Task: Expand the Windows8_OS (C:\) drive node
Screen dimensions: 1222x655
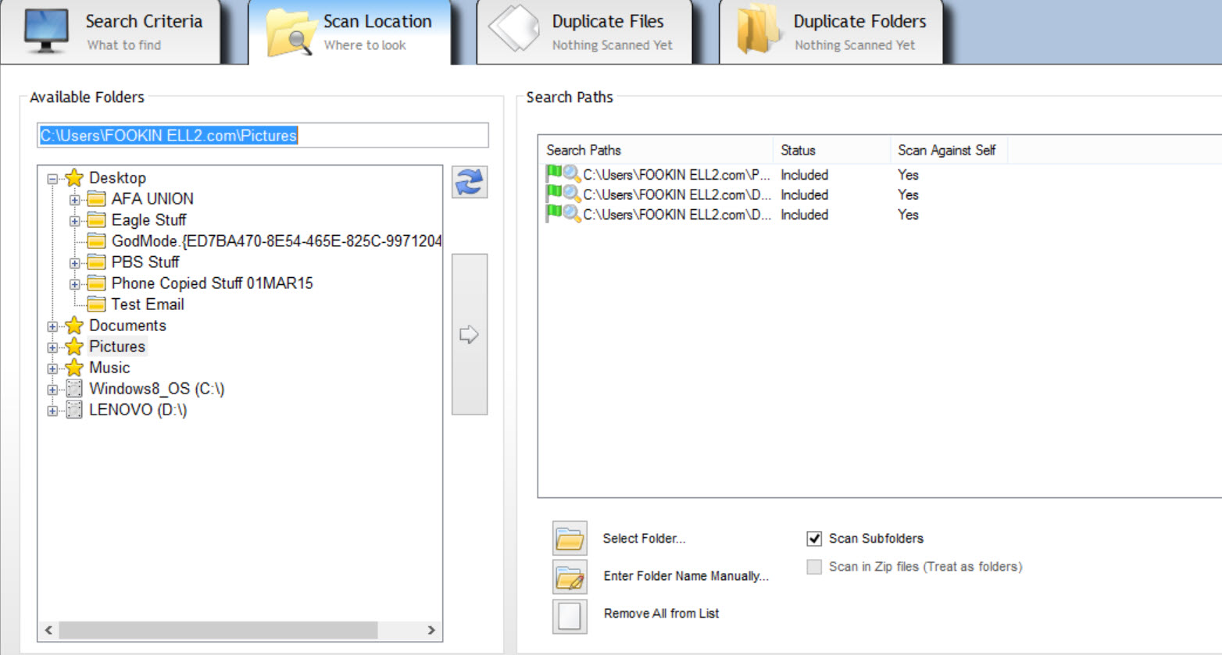Action: (52, 390)
